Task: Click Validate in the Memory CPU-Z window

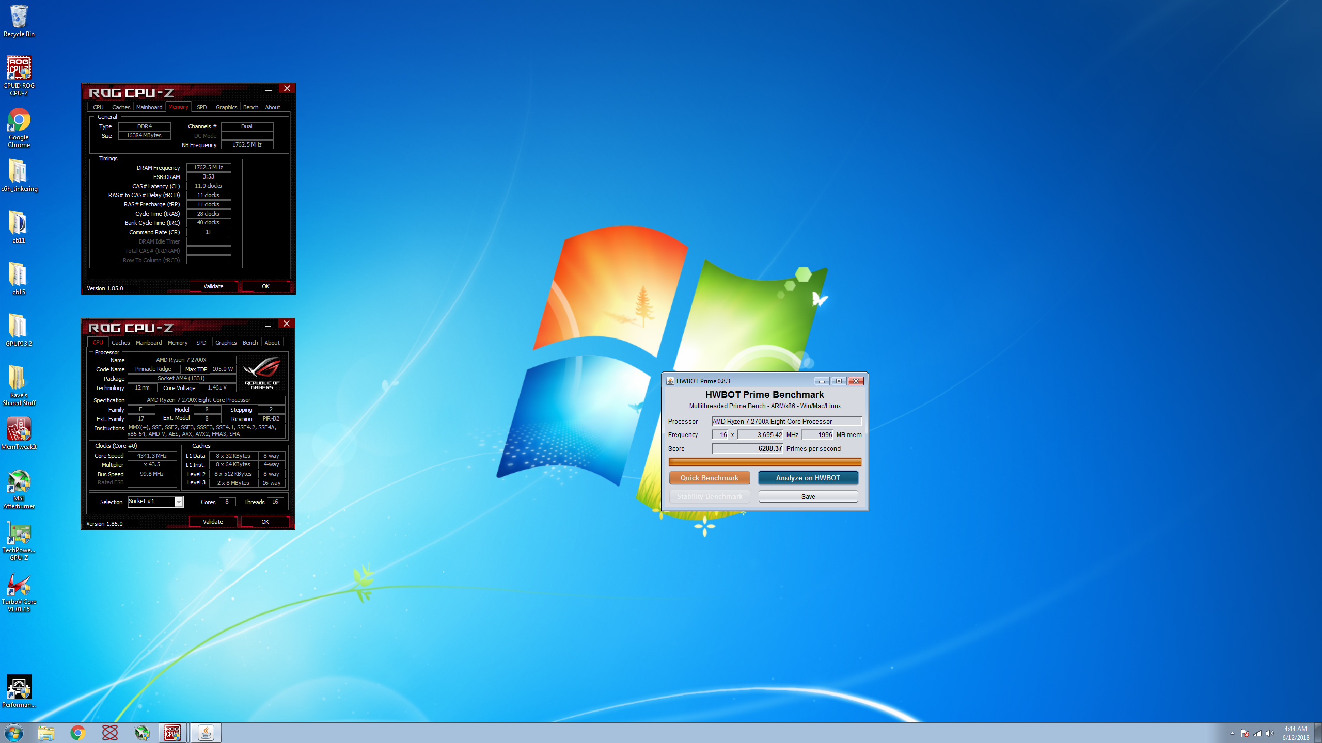Action: (214, 286)
